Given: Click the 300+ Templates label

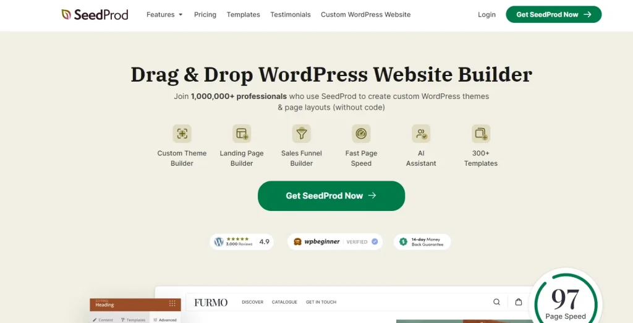Looking at the screenshot, I should pyautogui.click(x=481, y=158).
